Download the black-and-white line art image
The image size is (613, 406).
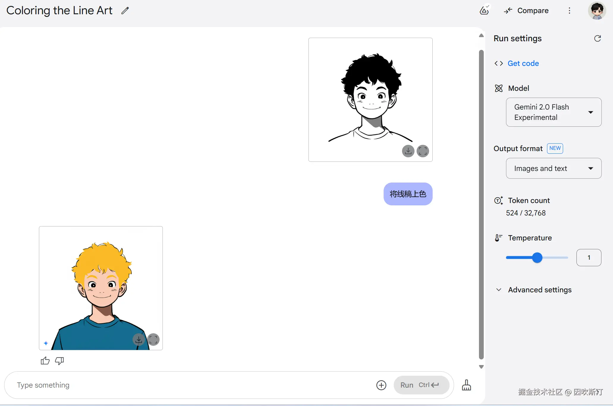coord(408,151)
